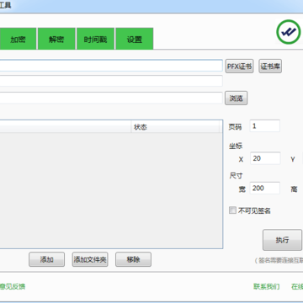Click the 状态 column header
Viewport: 303px width, 303px height.
[175, 127]
